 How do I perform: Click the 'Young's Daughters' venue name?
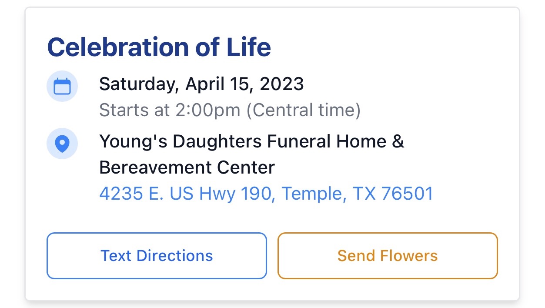(181, 141)
